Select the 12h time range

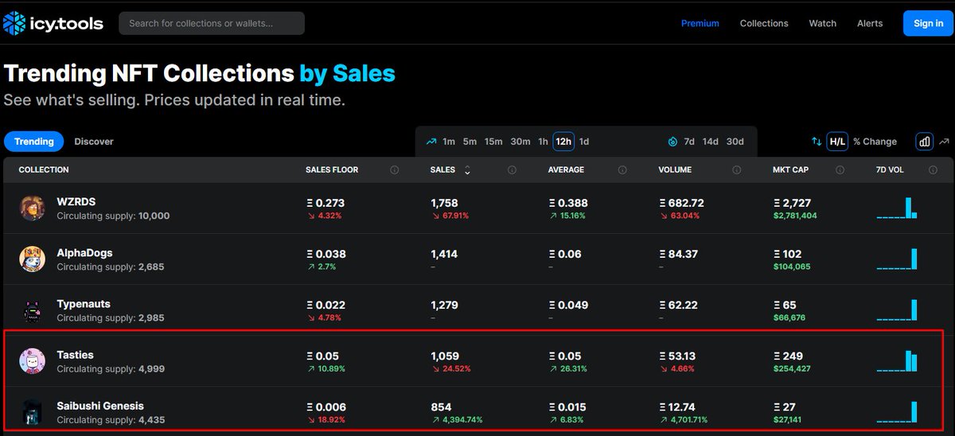tap(563, 142)
